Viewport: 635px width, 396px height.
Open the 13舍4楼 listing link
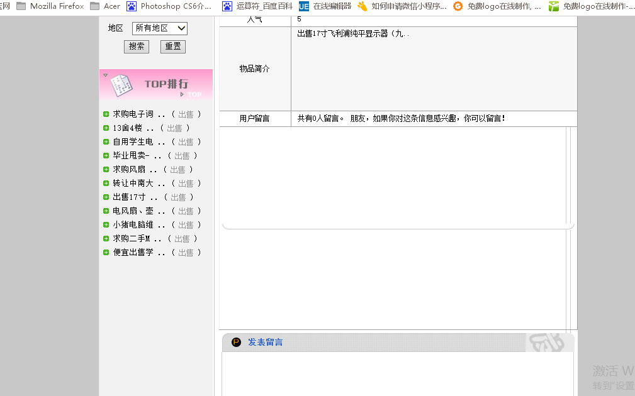(x=133, y=128)
